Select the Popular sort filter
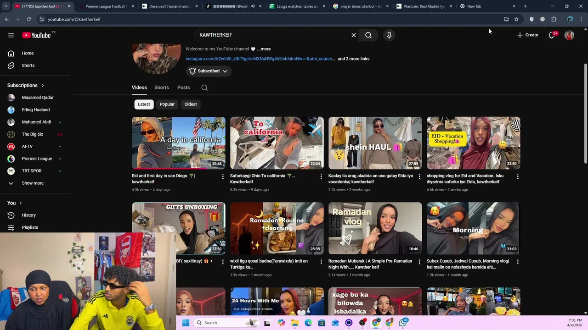Image resolution: width=588 pixels, height=330 pixels. [x=167, y=104]
